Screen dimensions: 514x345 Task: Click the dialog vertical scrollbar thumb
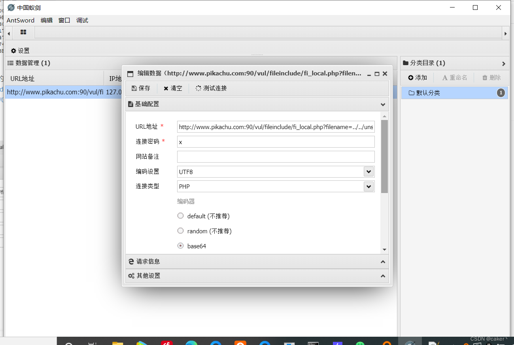384,157
